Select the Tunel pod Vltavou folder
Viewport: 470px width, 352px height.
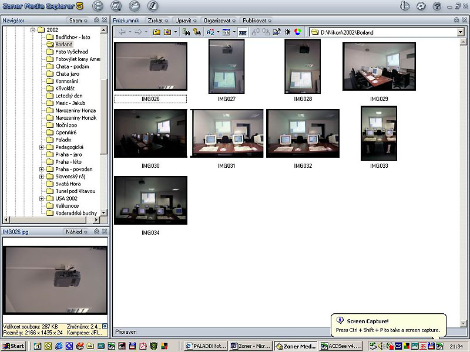76,191
